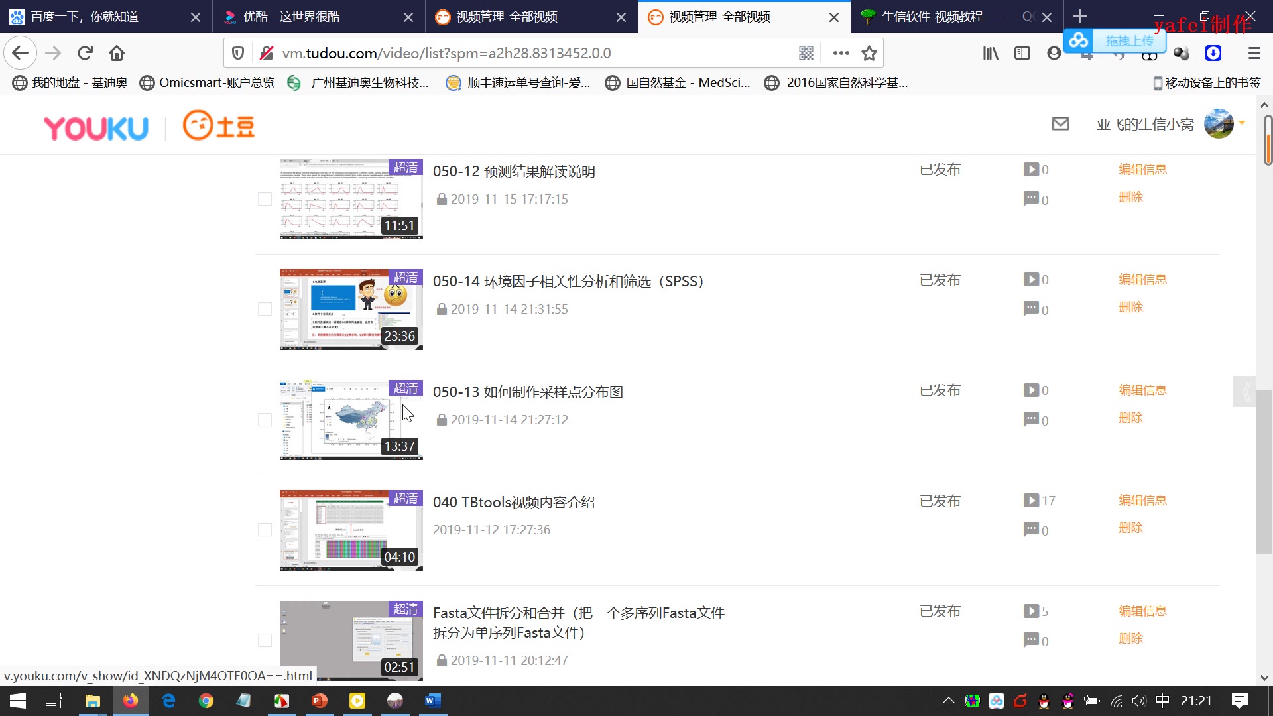The width and height of the screenshot is (1273, 716).
Task: Bookmark page with star icon
Action: point(869,53)
